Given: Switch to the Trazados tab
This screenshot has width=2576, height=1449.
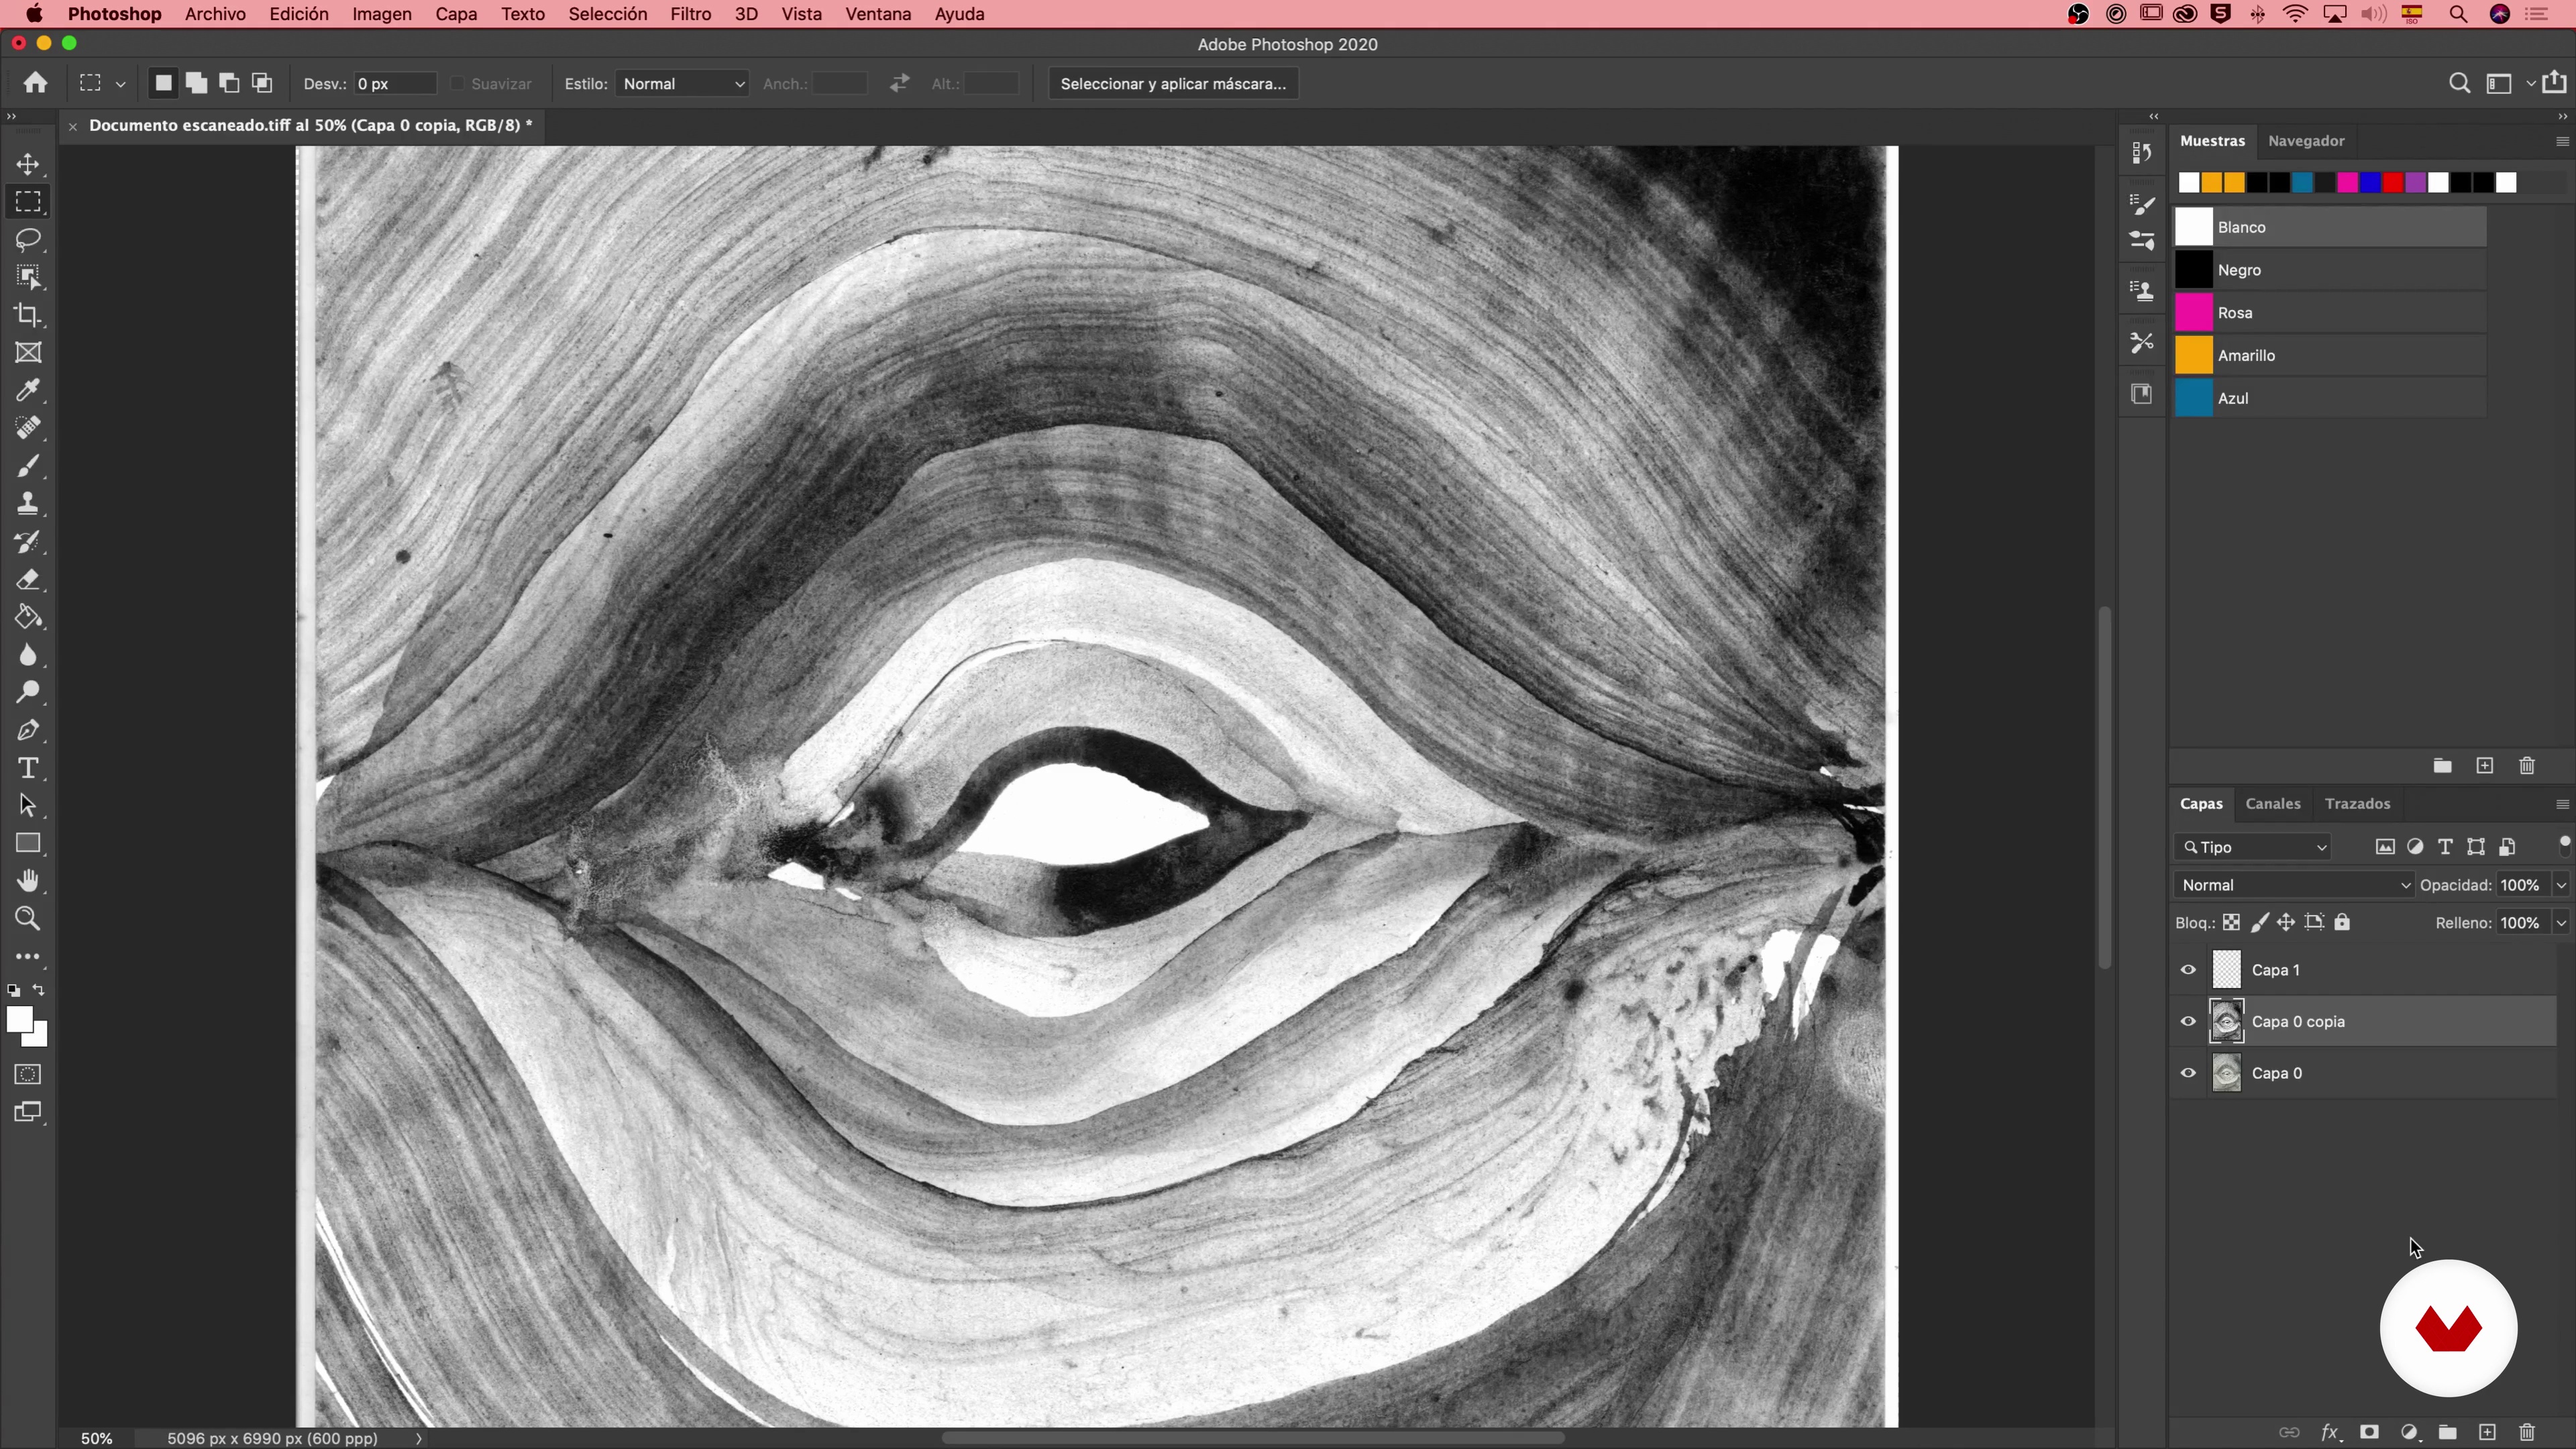Looking at the screenshot, I should [x=2357, y=804].
